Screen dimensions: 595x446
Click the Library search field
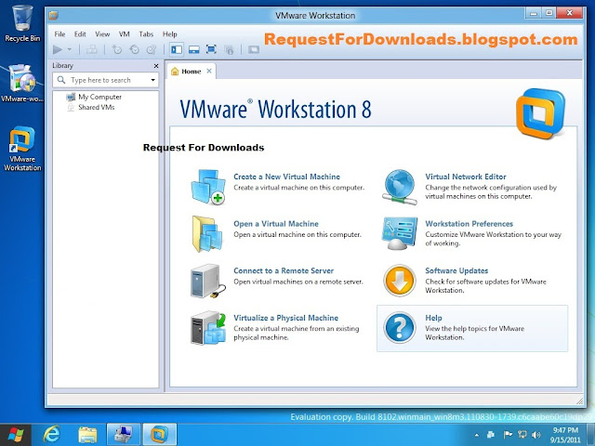pyautogui.click(x=105, y=80)
